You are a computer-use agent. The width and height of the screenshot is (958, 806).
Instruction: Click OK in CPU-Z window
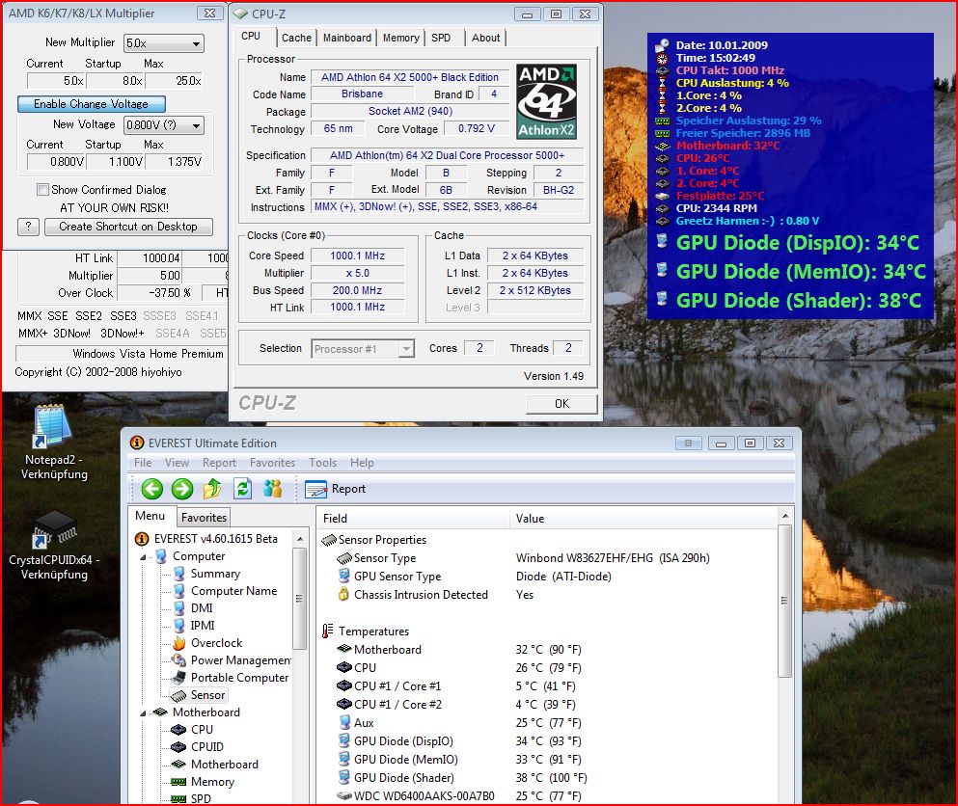(561, 404)
